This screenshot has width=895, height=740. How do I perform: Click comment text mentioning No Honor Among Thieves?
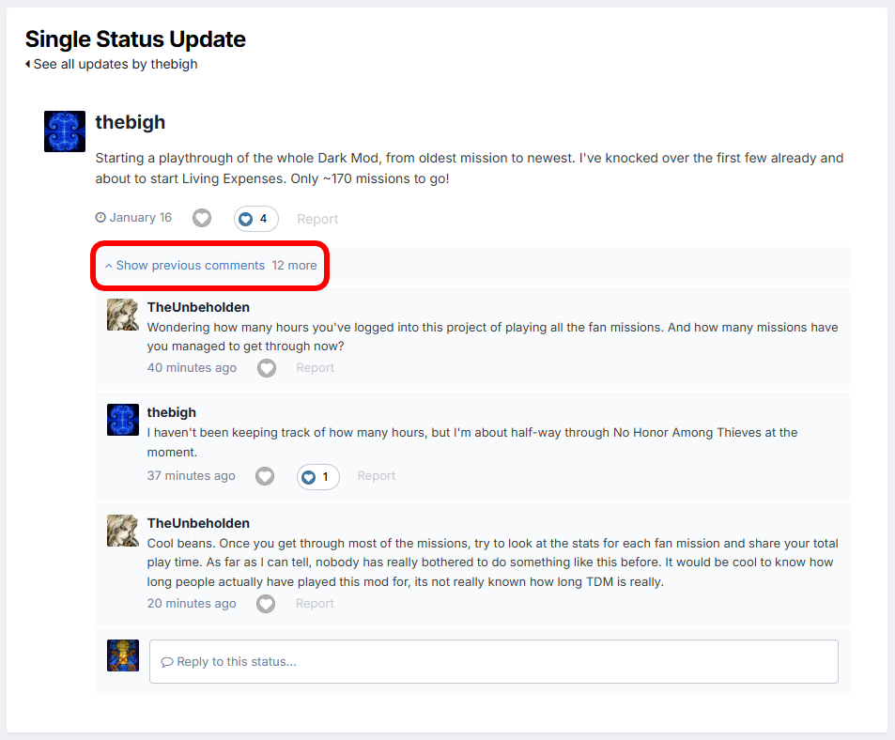tap(472, 442)
